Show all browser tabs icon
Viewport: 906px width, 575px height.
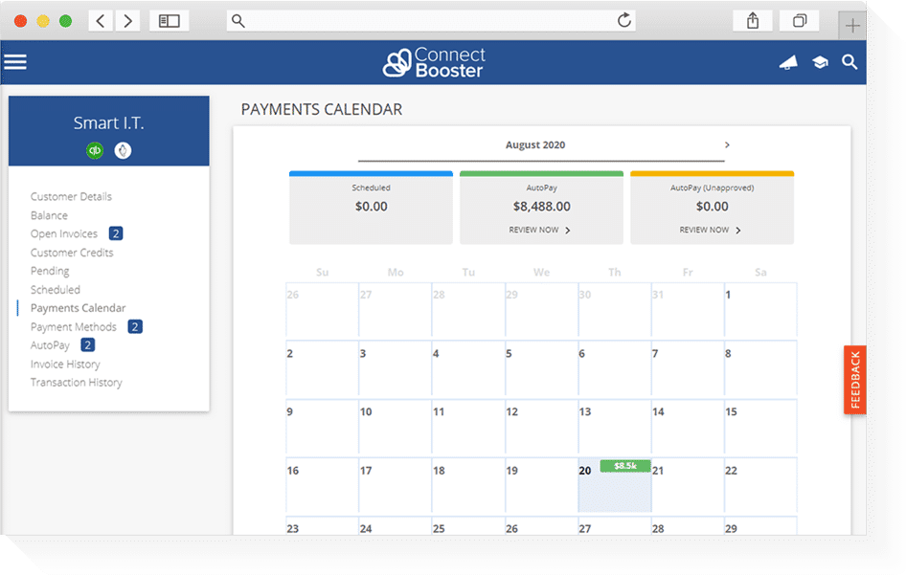(x=799, y=21)
